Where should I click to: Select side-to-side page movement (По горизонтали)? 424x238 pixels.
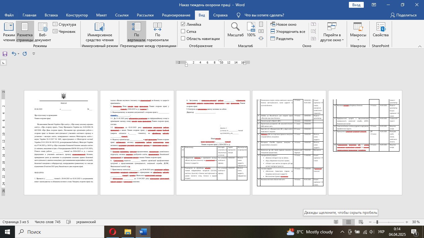[157, 32]
